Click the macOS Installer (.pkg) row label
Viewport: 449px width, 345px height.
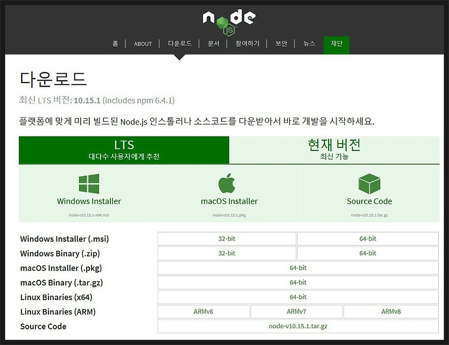tap(61, 268)
